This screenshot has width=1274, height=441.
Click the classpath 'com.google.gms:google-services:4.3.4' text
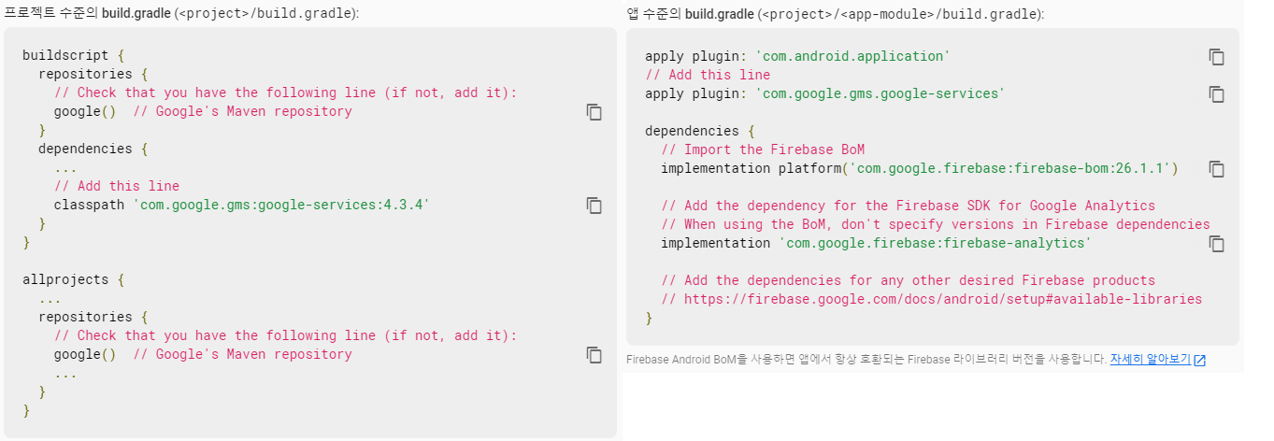242,205
